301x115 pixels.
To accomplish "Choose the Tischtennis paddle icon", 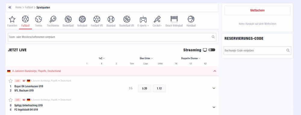I will coord(53,19).
